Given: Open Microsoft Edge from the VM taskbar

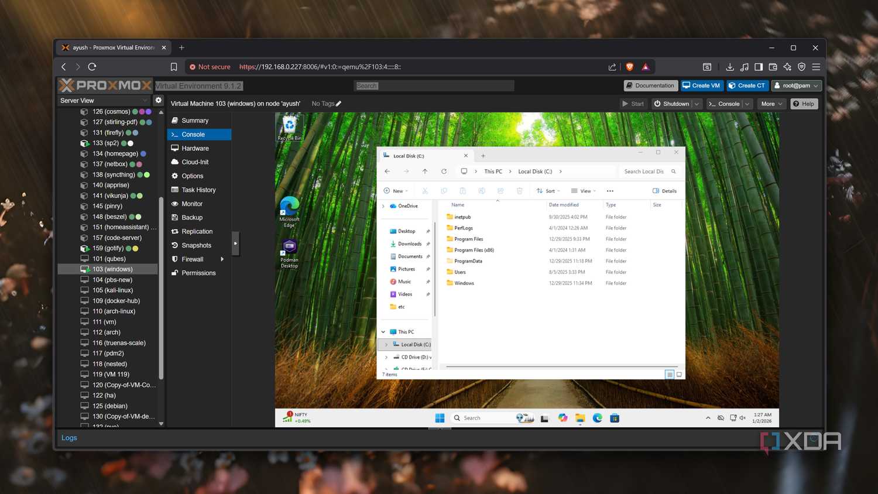Looking at the screenshot, I should pyautogui.click(x=598, y=418).
